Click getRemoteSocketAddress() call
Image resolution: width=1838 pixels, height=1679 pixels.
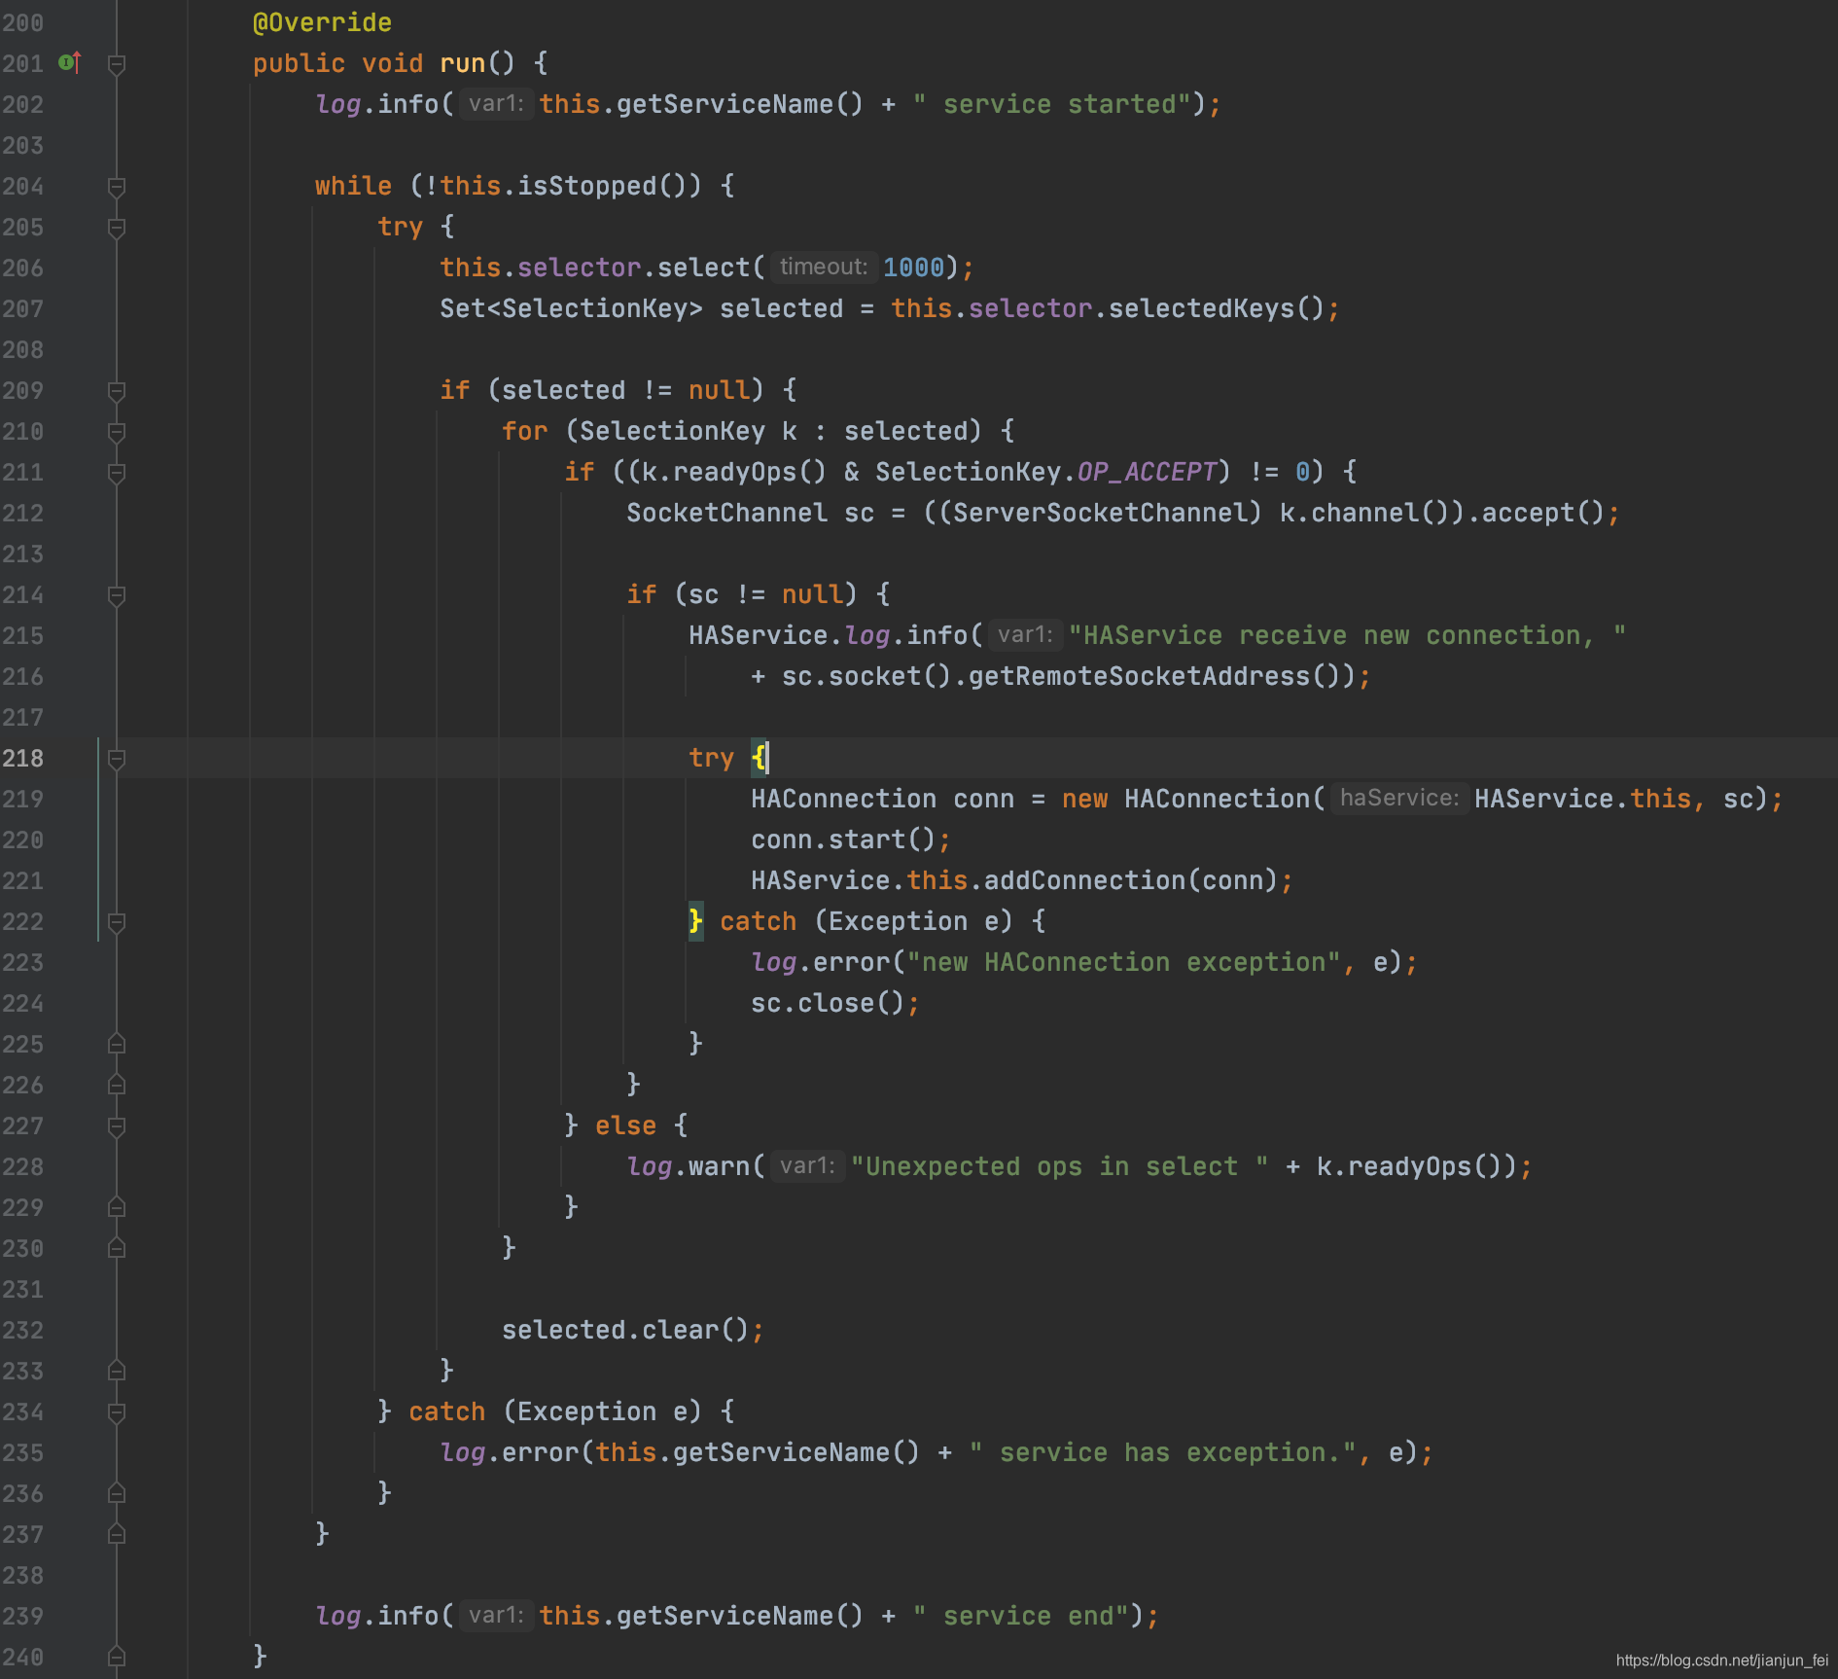[1154, 676]
